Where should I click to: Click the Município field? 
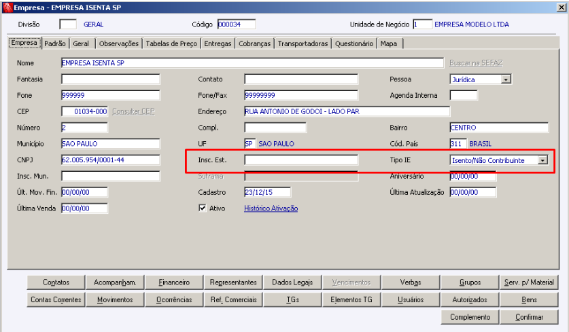pyautogui.click(x=110, y=143)
